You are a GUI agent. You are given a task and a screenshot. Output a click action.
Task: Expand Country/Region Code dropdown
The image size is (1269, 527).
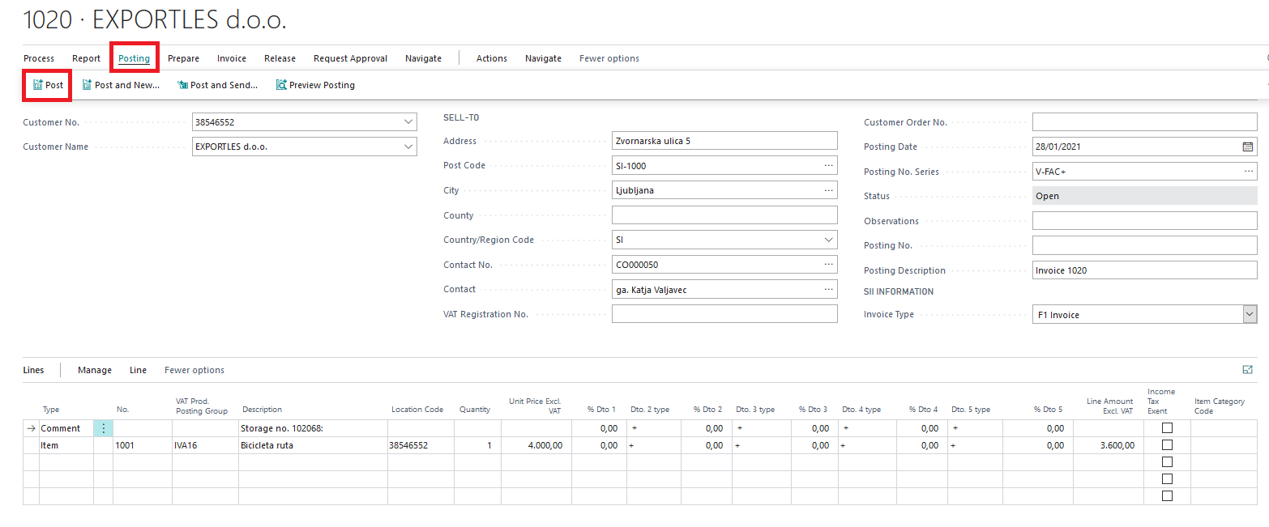[828, 240]
